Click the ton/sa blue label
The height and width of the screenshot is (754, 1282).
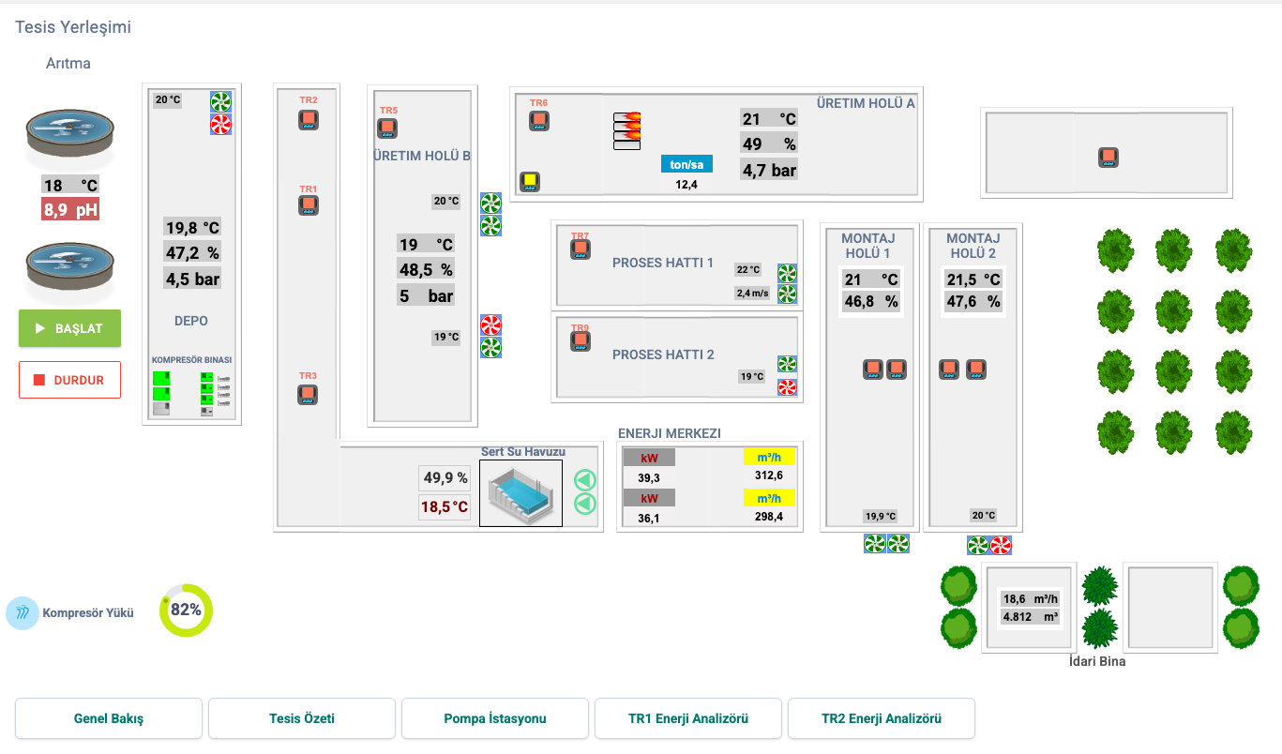(x=686, y=164)
